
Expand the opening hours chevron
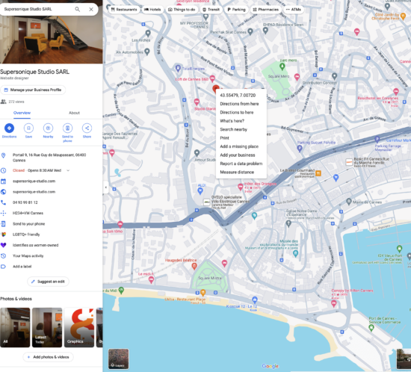[x=68, y=170]
